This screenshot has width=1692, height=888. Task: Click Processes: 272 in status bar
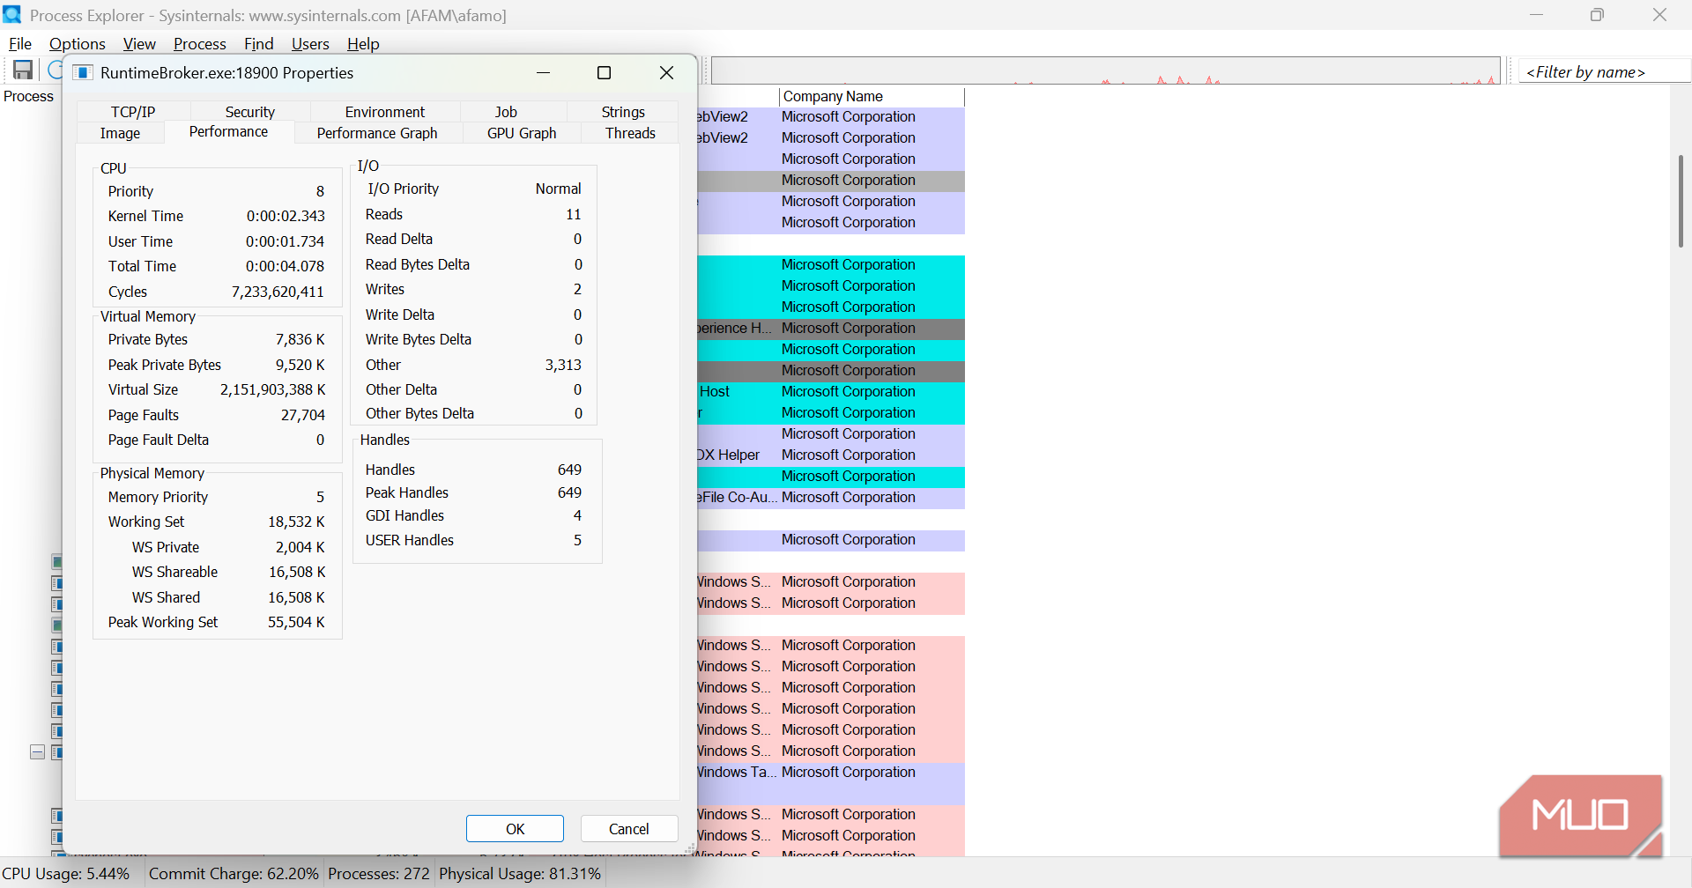(x=379, y=874)
